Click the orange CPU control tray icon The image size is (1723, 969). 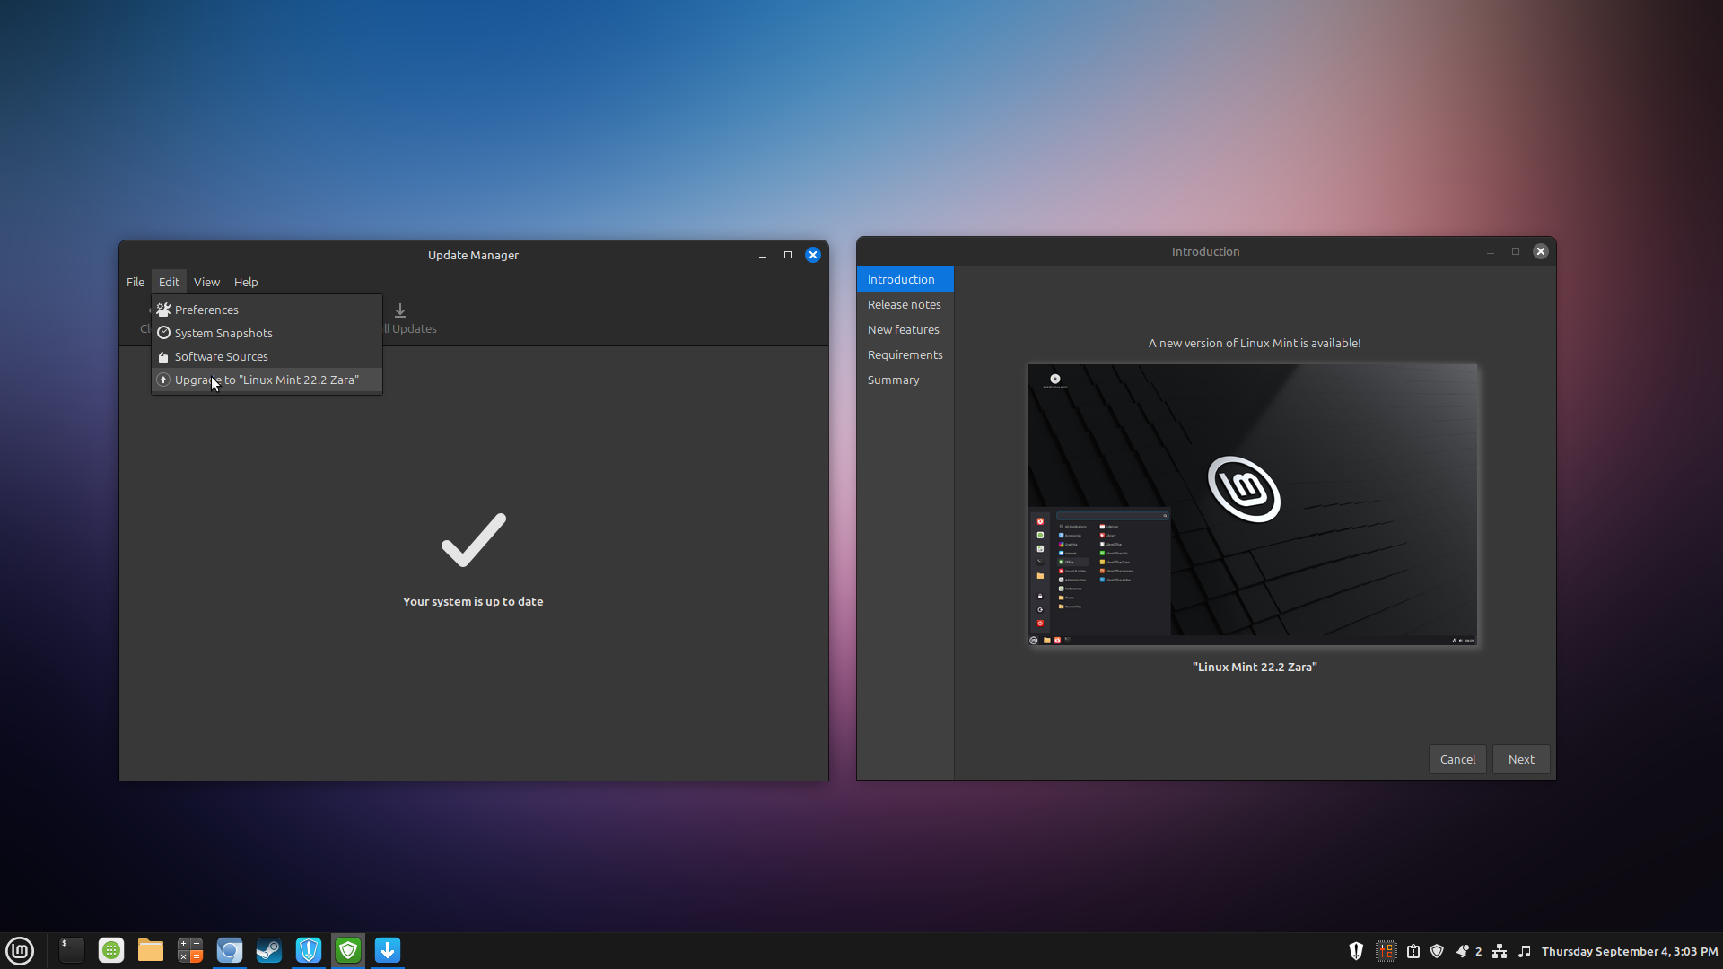coord(1386,951)
